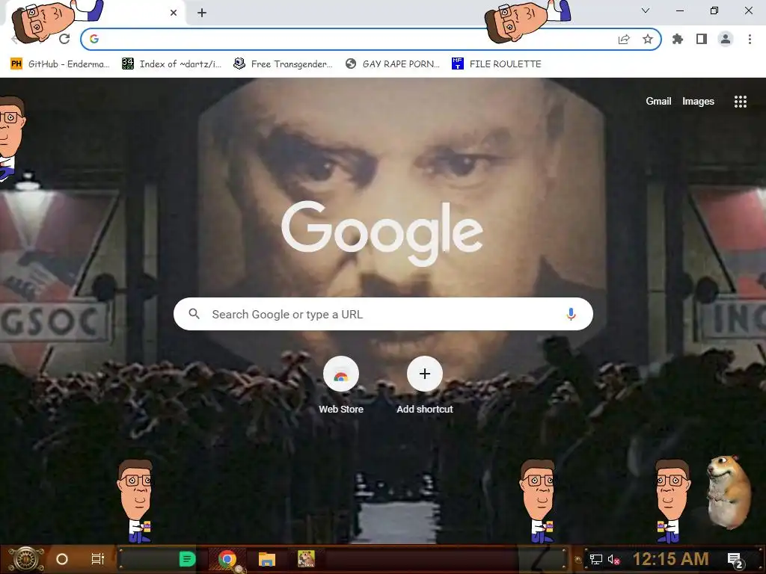Screen dimensions: 766x574
Task: Click the Google icon in address bar
Action: pos(94,39)
